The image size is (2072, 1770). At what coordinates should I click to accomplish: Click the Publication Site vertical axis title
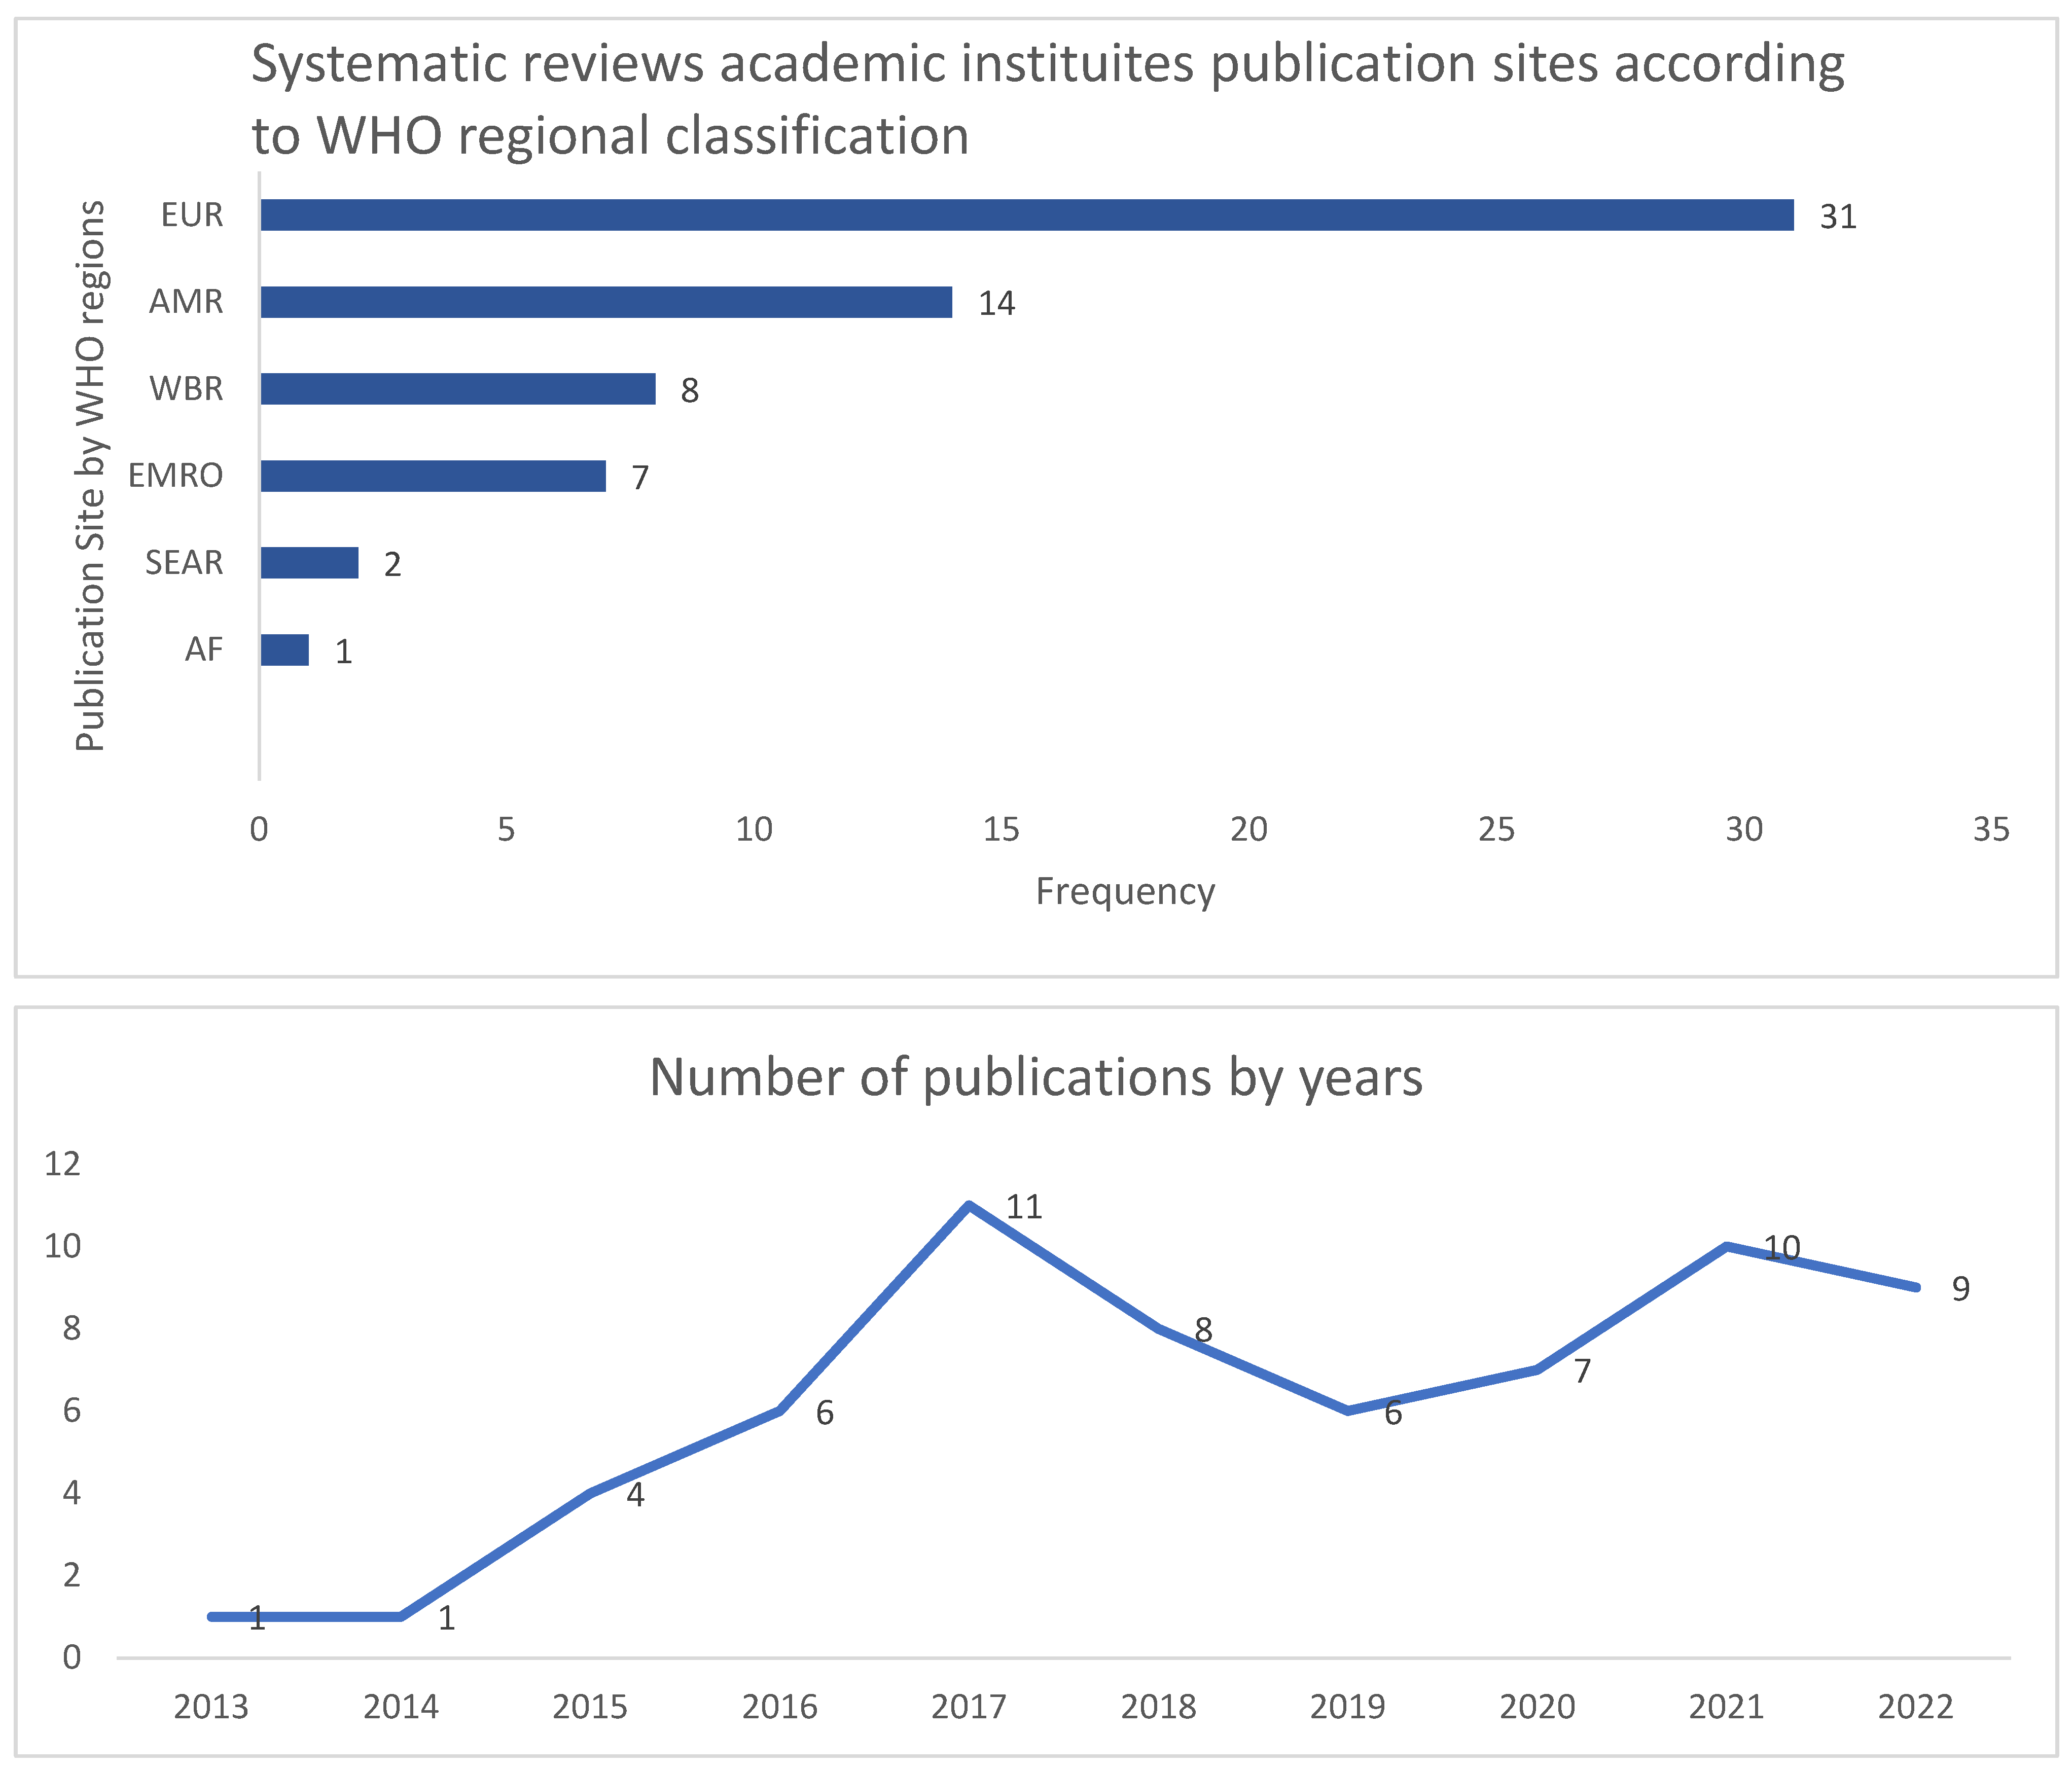(x=90, y=476)
